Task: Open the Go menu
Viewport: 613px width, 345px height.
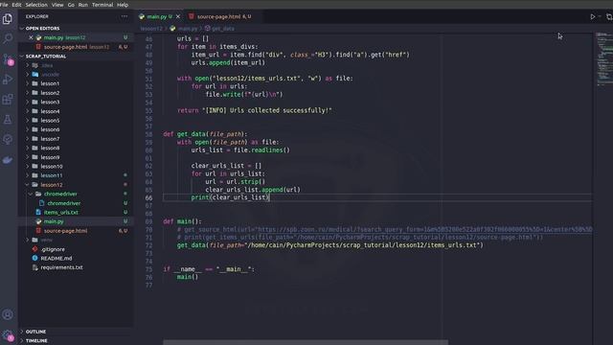Action: [71, 5]
